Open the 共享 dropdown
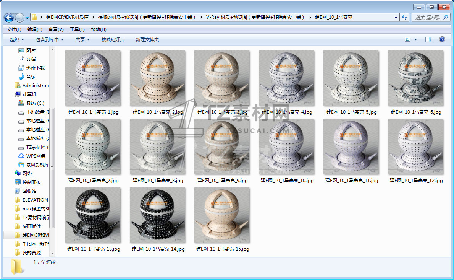The image size is (454, 280). pyautogui.click(x=82, y=39)
